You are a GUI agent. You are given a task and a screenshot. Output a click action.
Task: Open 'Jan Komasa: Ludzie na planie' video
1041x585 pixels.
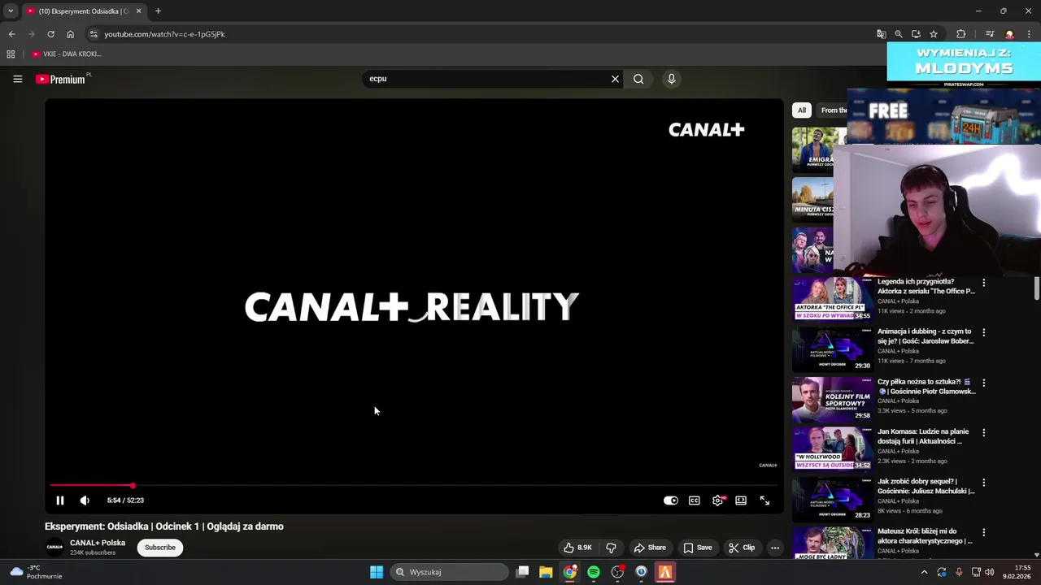coord(923,436)
